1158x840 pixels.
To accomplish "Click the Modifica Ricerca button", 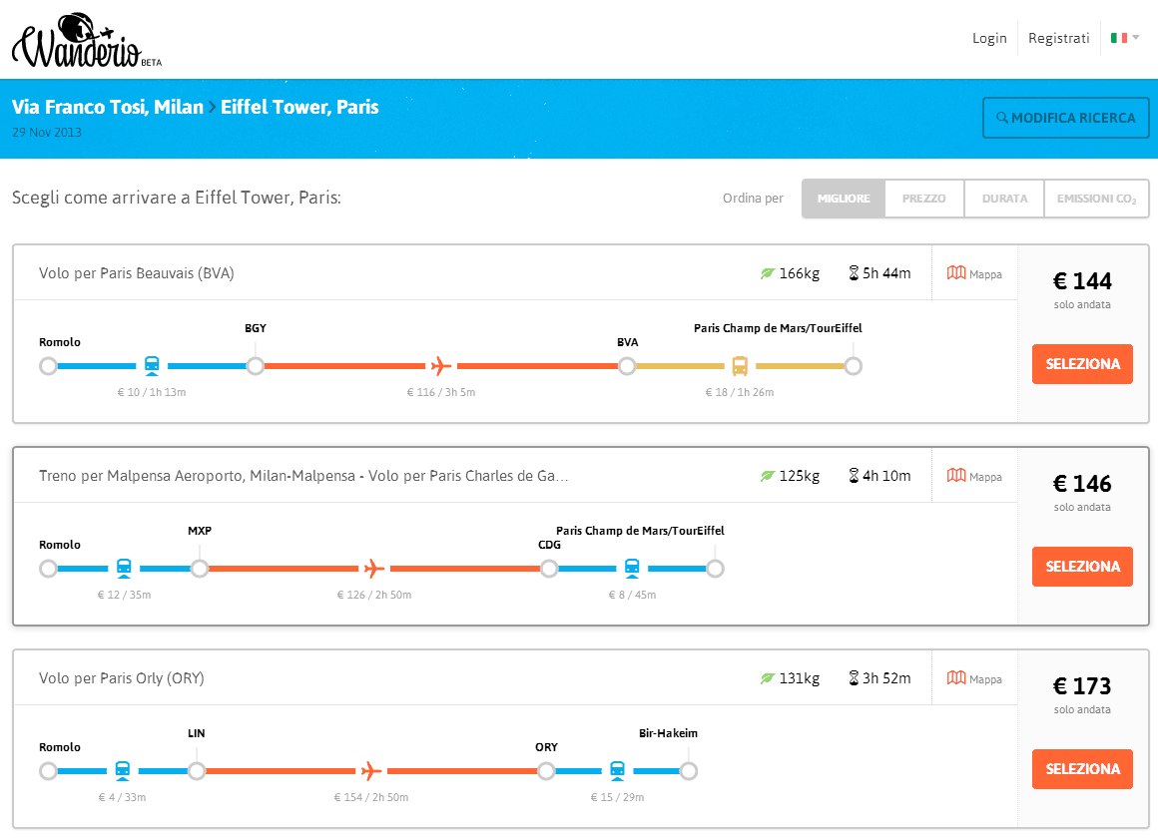I will coord(1066,118).
